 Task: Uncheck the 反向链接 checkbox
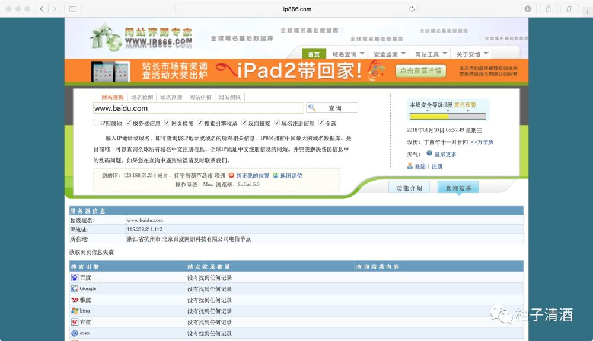point(244,123)
